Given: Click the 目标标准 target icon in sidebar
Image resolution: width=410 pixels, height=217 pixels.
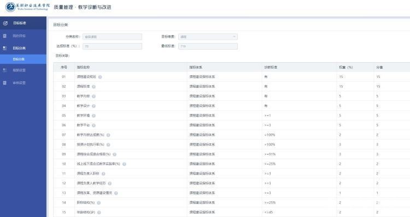Looking at the screenshot, I should coord(5,23).
